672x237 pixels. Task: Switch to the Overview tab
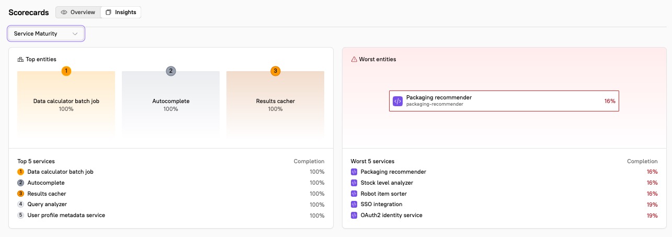click(78, 12)
